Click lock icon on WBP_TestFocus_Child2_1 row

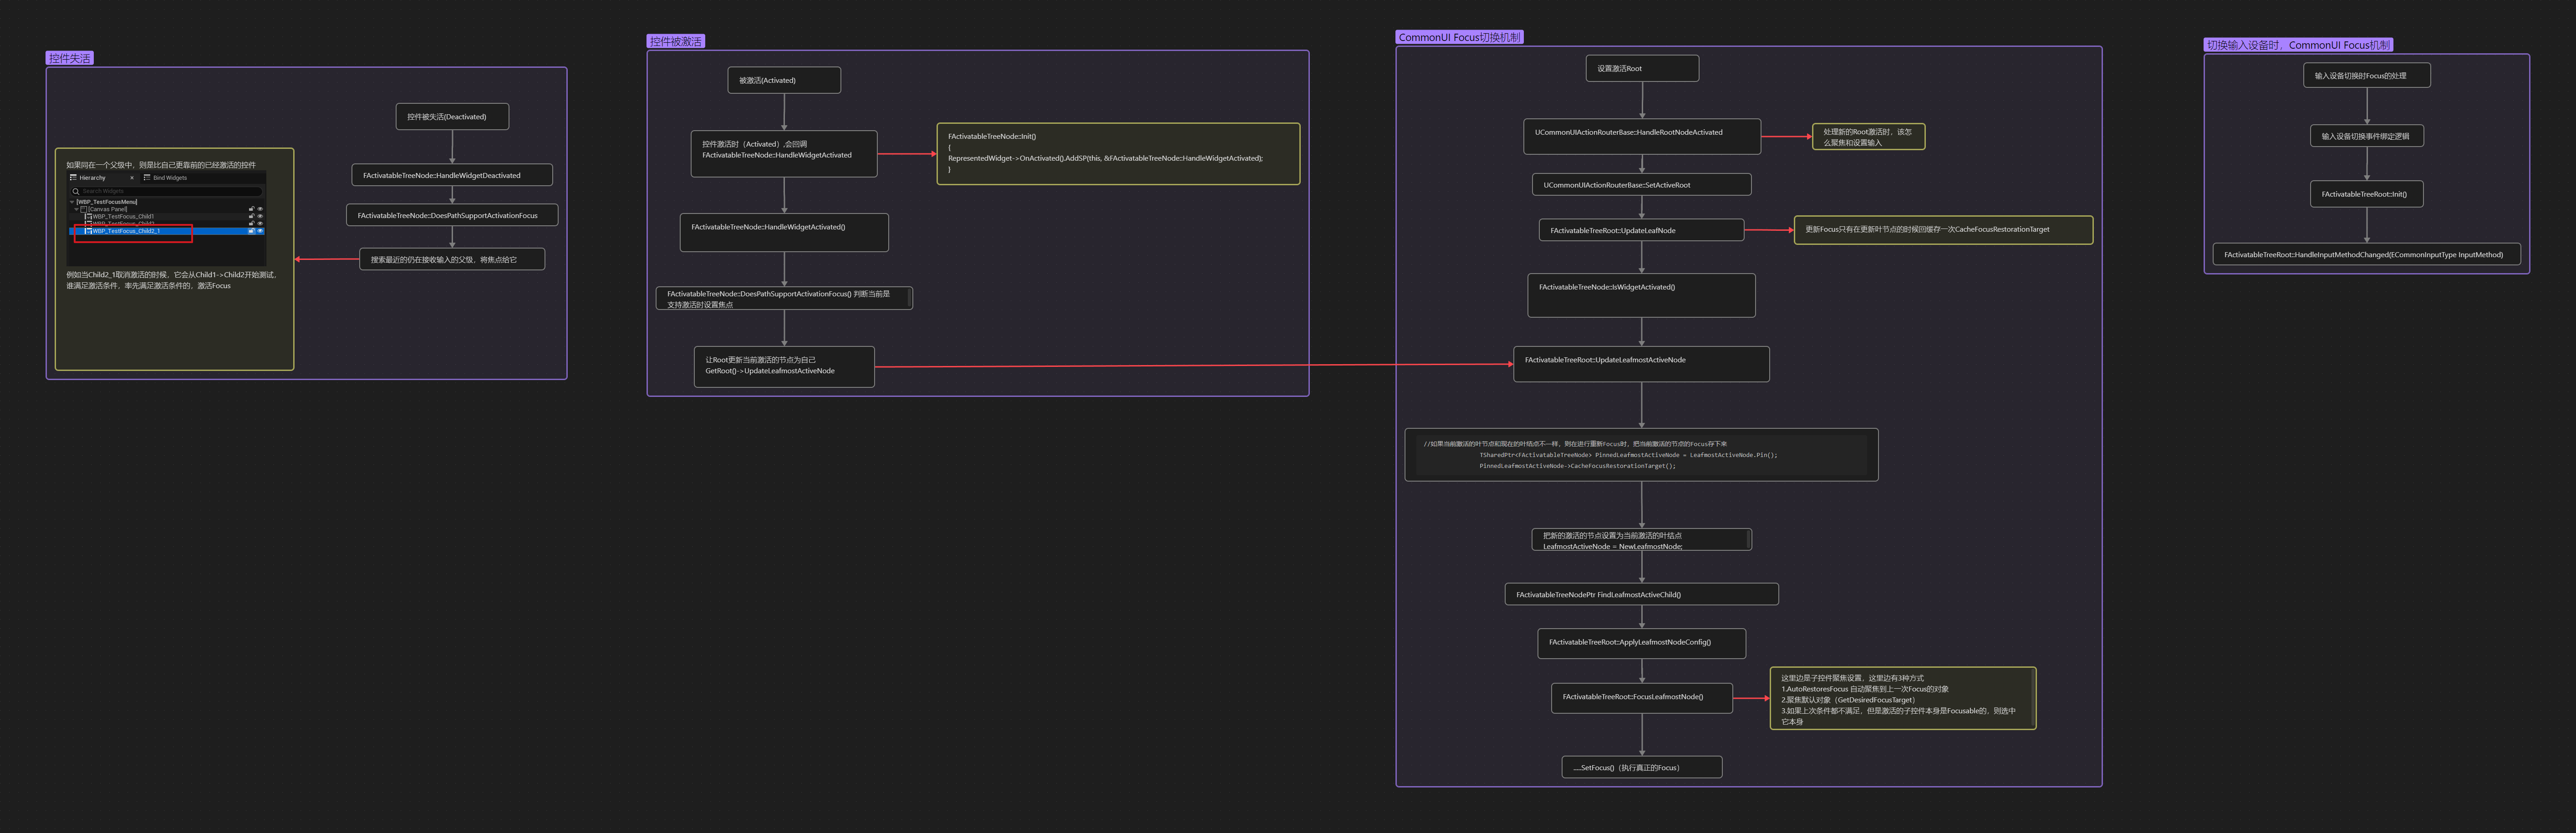point(251,231)
